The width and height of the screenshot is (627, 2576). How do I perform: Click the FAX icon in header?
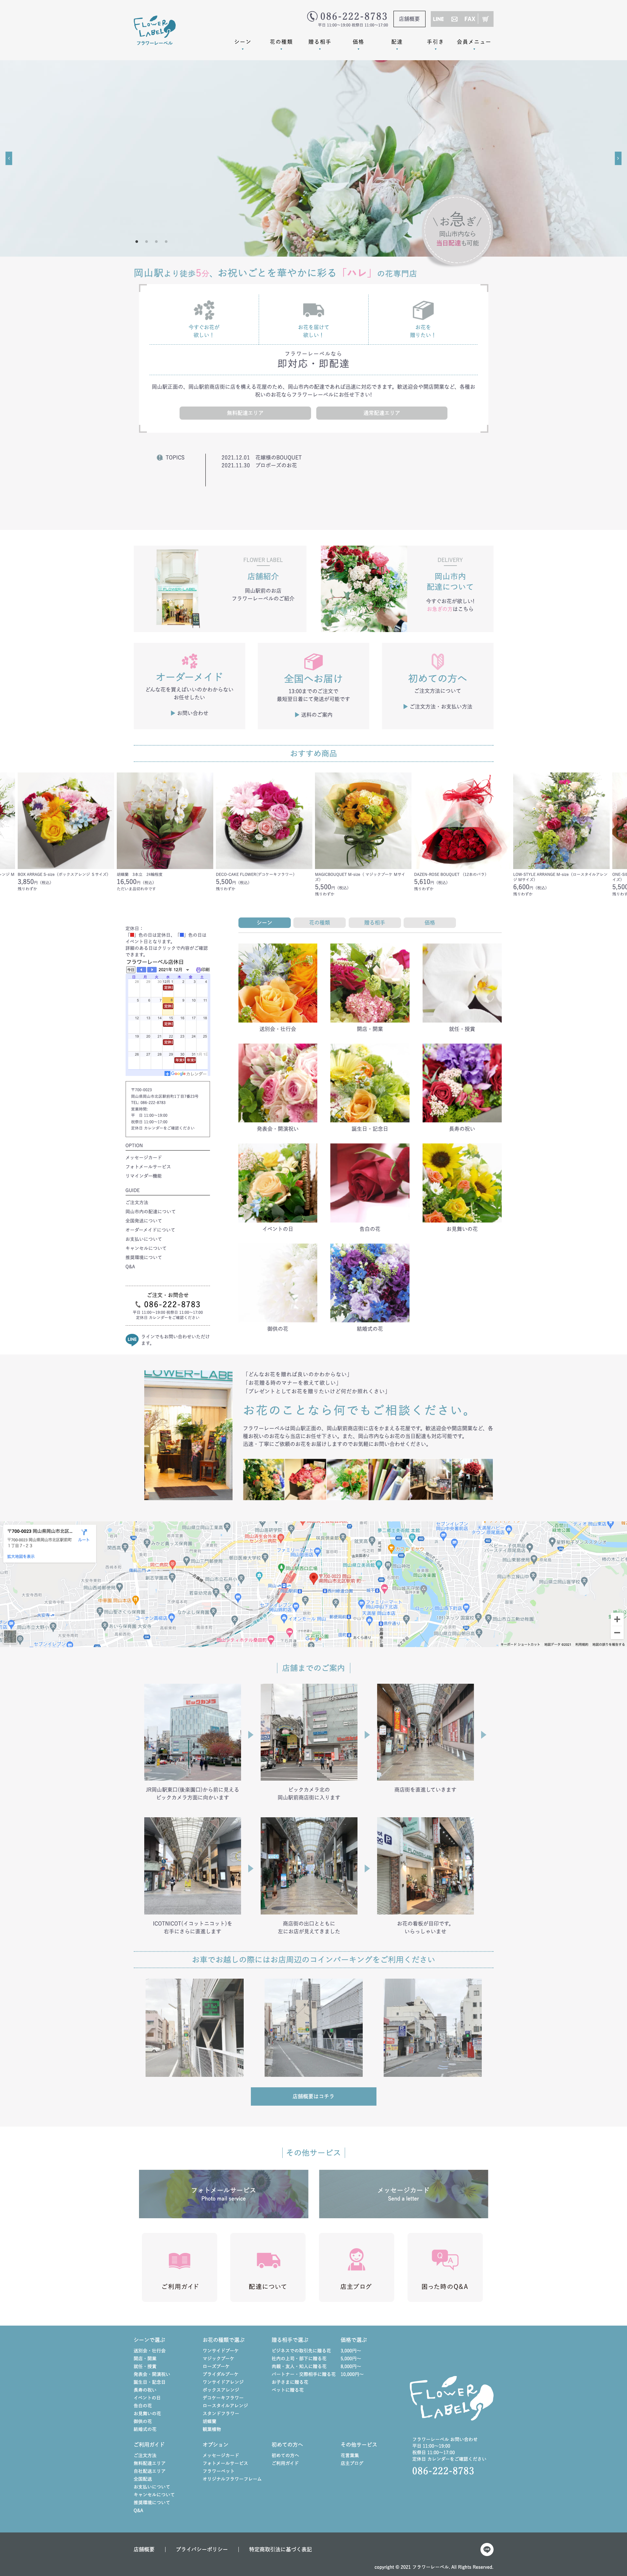[470, 19]
